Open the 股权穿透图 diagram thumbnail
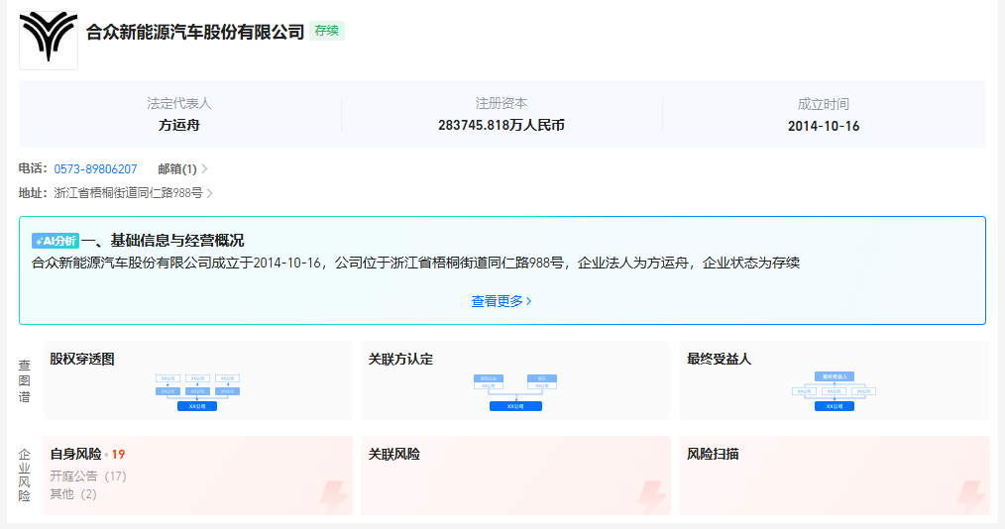The height and width of the screenshot is (529, 1005). click(x=197, y=391)
